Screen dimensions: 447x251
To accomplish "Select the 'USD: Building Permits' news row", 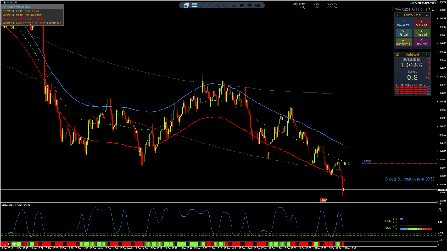I will tap(33, 19).
